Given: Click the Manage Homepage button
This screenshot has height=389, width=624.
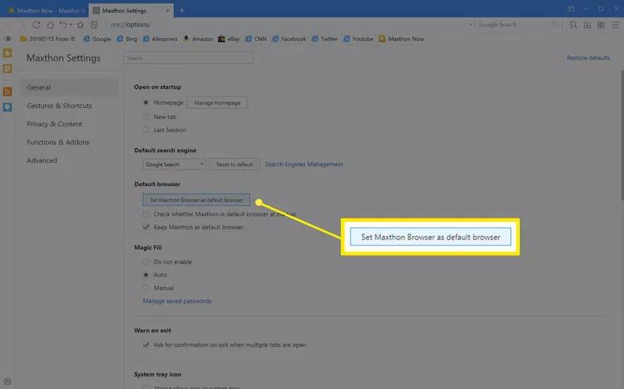Looking at the screenshot, I should click(x=216, y=102).
